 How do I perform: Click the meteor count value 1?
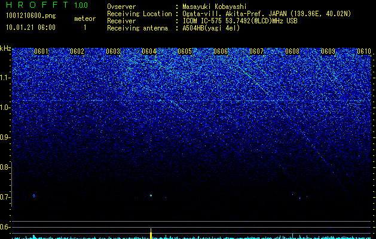pos(85,27)
